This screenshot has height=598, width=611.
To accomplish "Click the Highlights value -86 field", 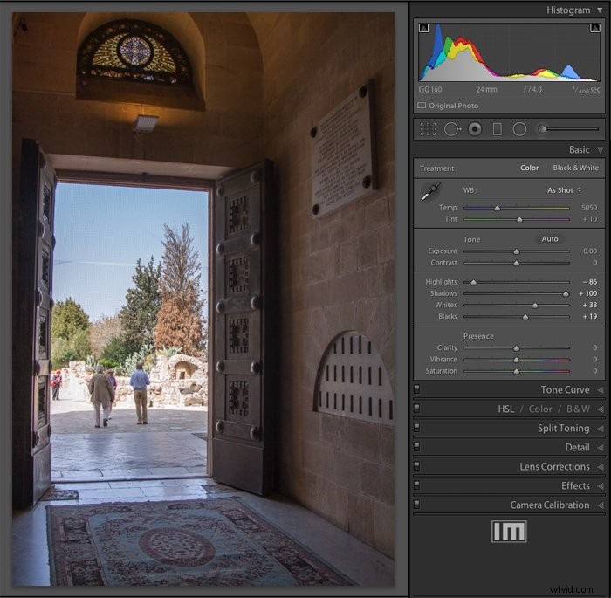I will [x=589, y=281].
